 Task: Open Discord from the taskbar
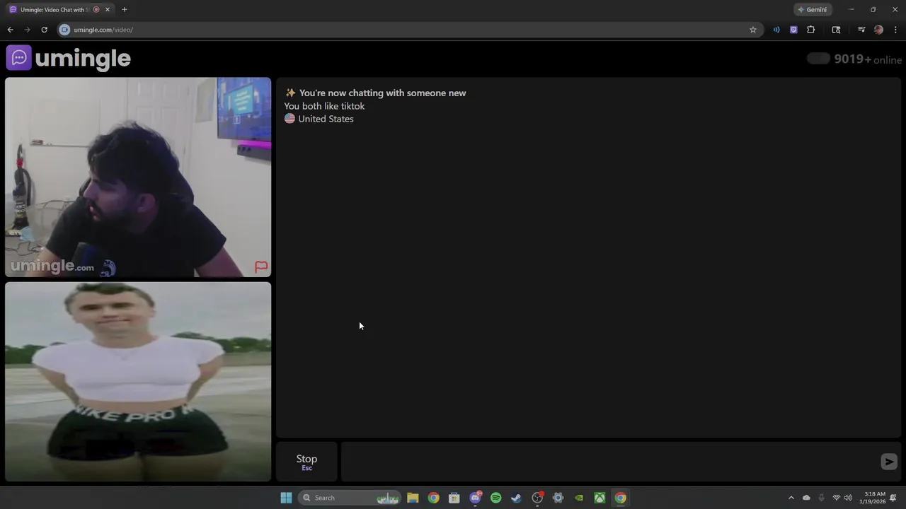(x=475, y=498)
